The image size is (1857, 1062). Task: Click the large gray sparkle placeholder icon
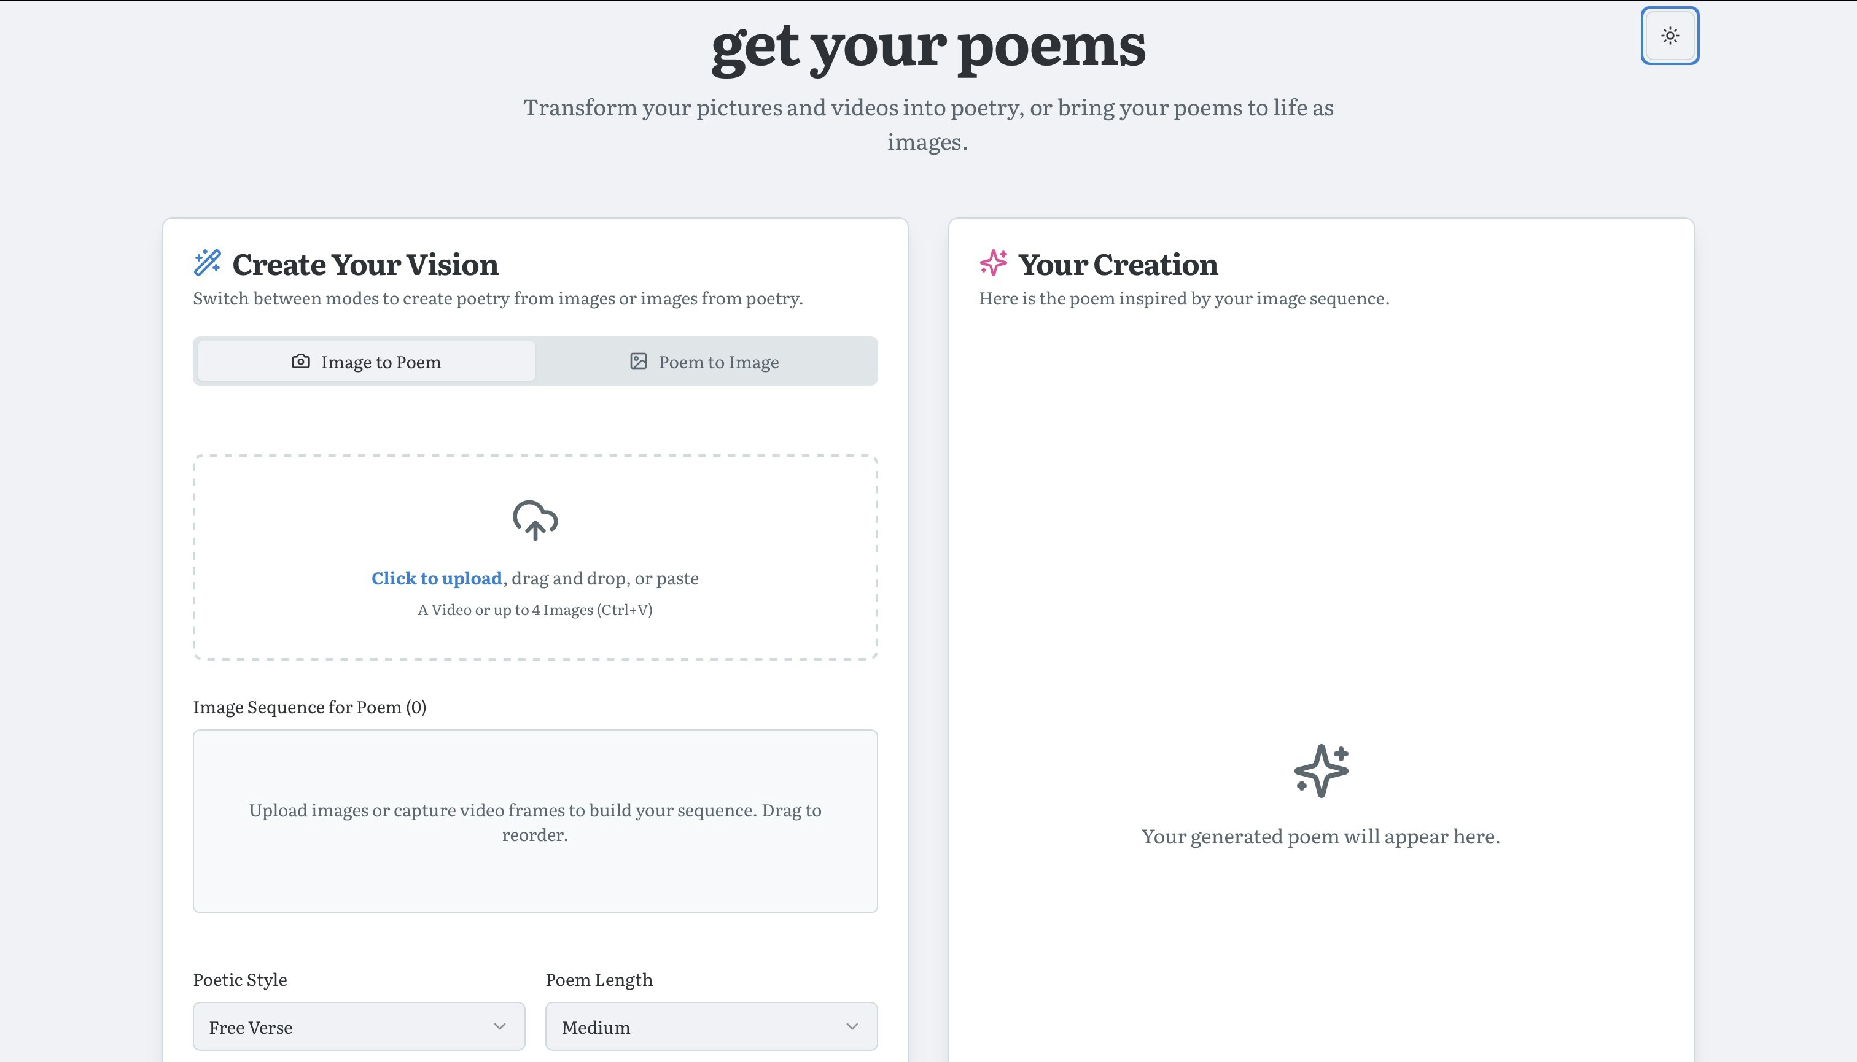[x=1322, y=770]
